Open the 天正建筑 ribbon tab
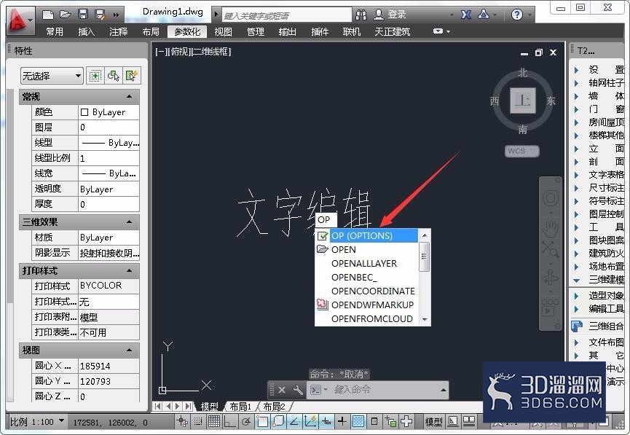630x435 pixels. point(392,32)
